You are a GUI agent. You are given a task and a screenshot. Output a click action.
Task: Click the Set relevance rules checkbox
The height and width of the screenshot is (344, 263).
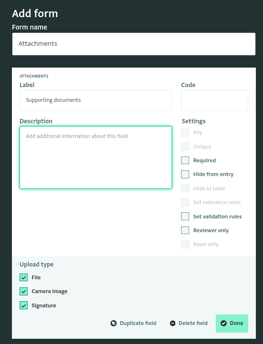[185, 202]
